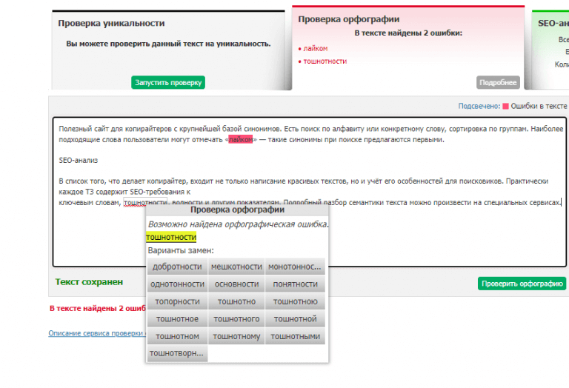Screen dimensions: 569x388
Task: Choose replacement мешкотности
Action: coord(236,267)
